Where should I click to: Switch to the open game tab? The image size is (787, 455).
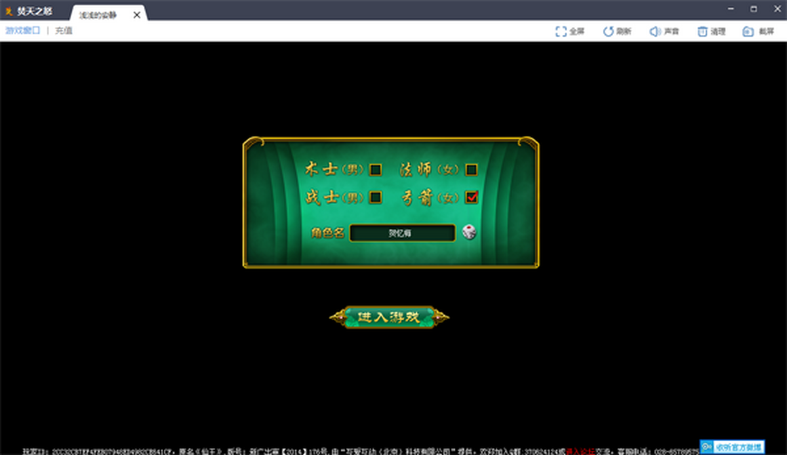pyautogui.click(x=98, y=14)
